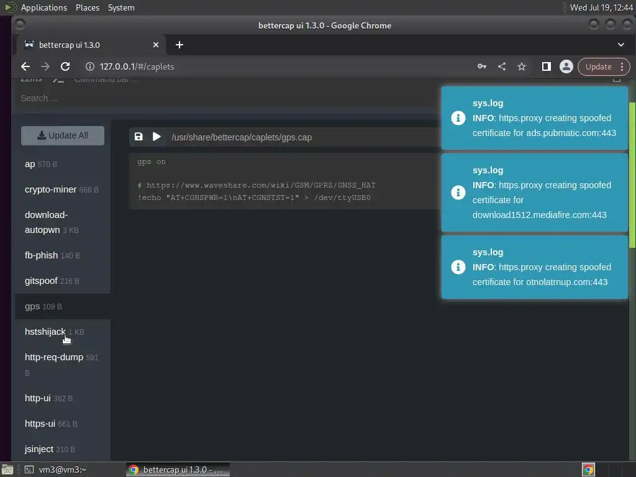
Task: Open the Chrome profile avatar
Action: [x=566, y=66]
